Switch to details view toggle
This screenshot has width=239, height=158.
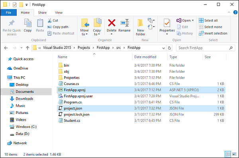click(x=228, y=154)
